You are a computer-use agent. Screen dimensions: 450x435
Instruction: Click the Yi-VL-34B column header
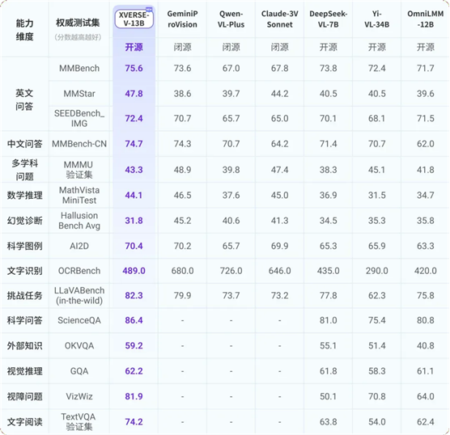tap(377, 19)
